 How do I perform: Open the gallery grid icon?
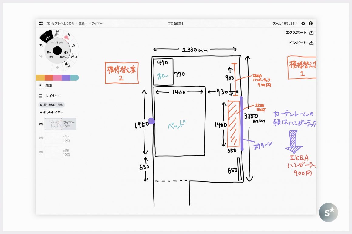click(x=41, y=23)
